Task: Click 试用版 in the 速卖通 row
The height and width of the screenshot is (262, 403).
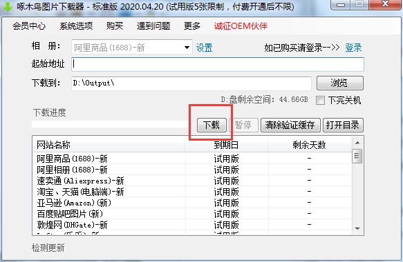Action: point(226,181)
